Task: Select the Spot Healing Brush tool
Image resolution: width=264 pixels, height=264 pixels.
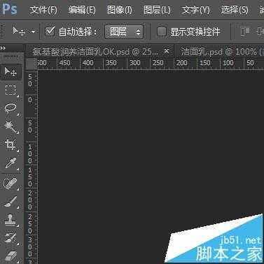Action: point(11,183)
